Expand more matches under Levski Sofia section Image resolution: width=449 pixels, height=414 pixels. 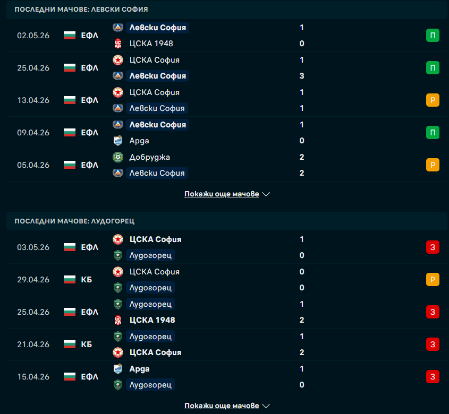[227, 194]
